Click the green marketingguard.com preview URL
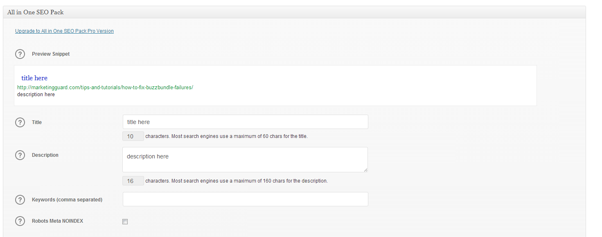The image size is (602, 237). pos(105,88)
